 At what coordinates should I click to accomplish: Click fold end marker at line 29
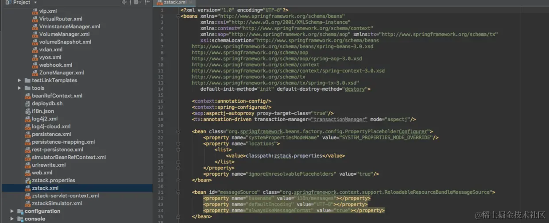pyautogui.click(x=178, y=180)
